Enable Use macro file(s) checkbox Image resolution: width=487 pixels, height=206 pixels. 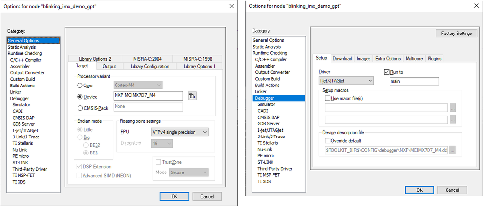tap(327, 98)
